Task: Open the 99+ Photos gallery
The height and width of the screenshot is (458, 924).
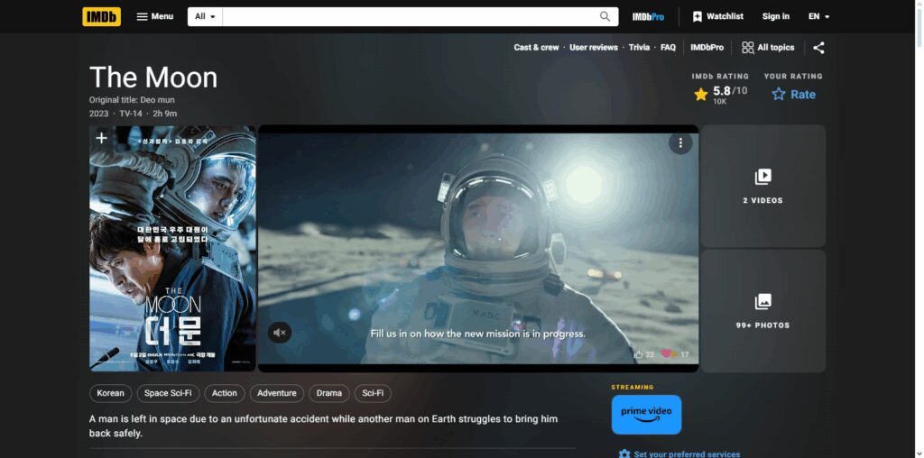Action: click(x=763, y=311)
